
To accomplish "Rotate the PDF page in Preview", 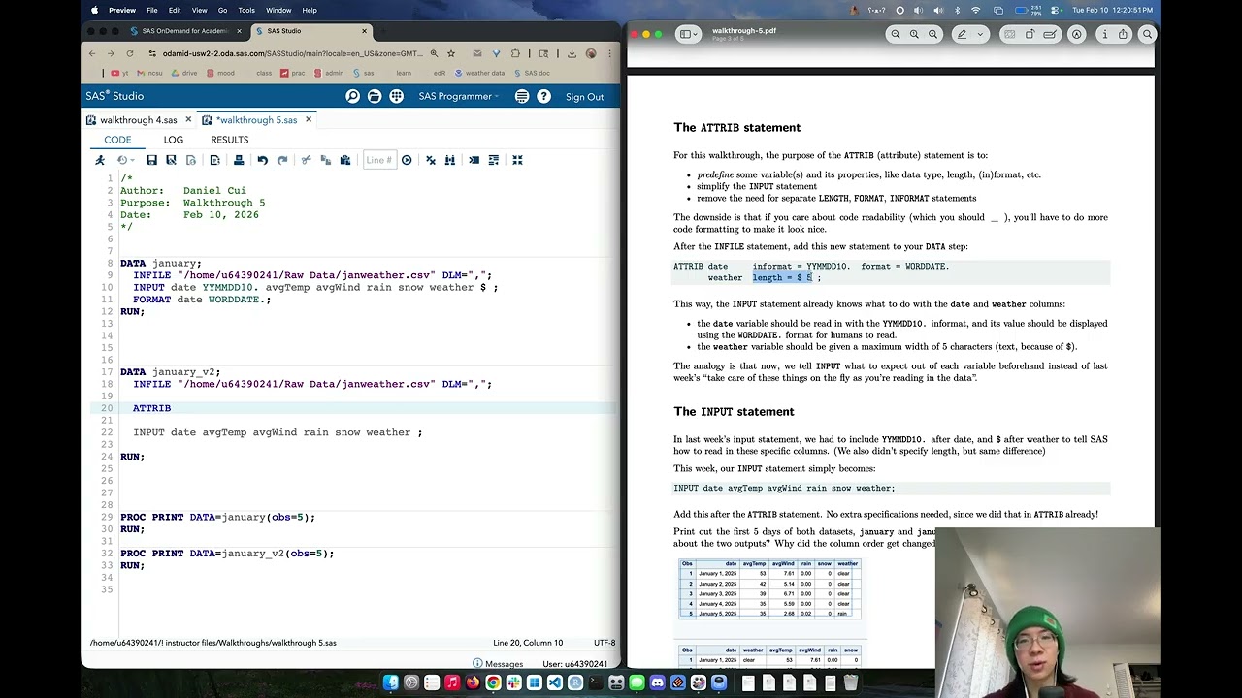I will pos(1030,34).
